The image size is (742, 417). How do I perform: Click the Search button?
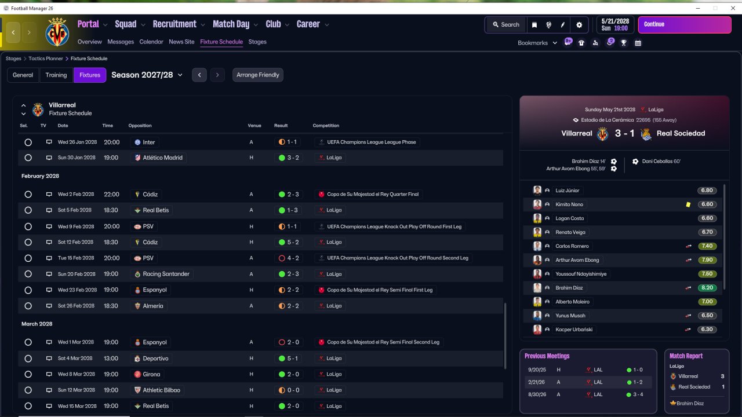(506, 25)
